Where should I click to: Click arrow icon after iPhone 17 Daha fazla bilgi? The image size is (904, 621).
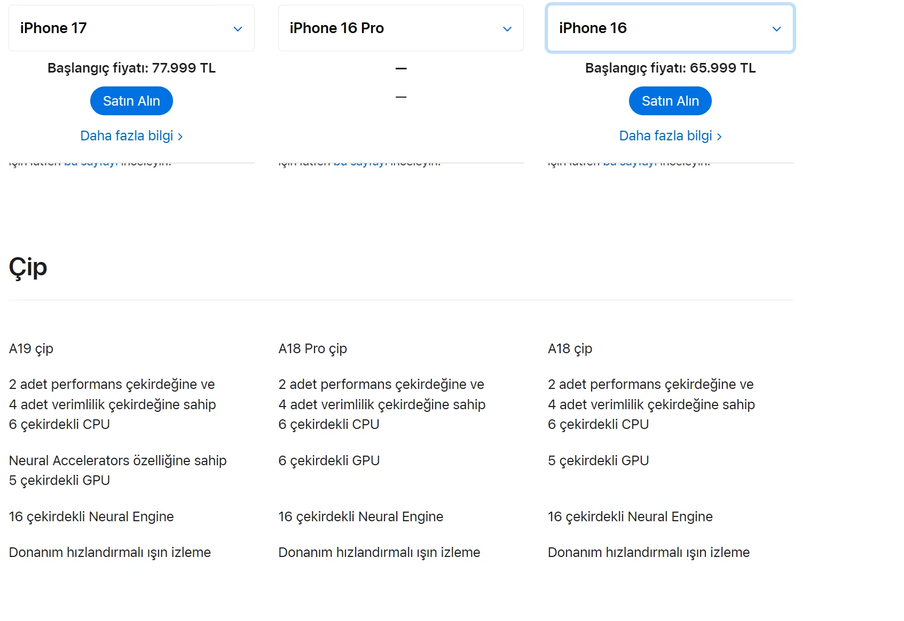click(x=180, y=137)
